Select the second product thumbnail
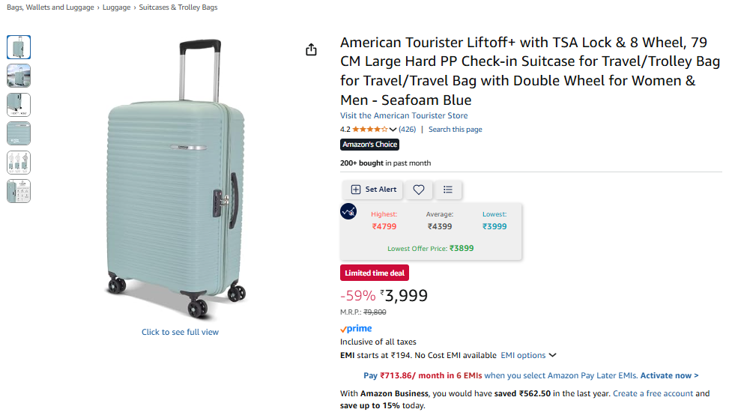The width and height of the screenshot is (735, 415). coord(19,76)
